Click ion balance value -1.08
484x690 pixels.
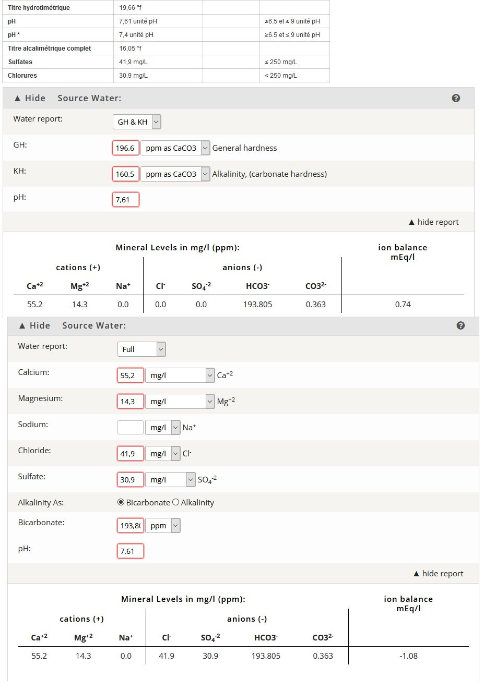coord(408,656)
